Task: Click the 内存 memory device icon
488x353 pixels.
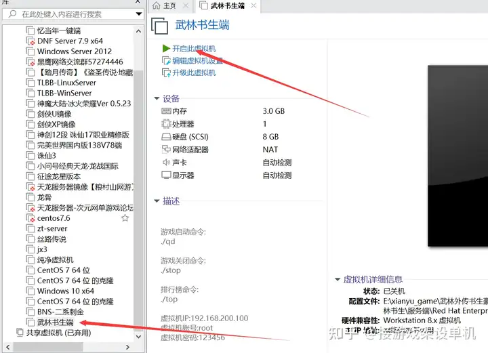Action: 166,111
